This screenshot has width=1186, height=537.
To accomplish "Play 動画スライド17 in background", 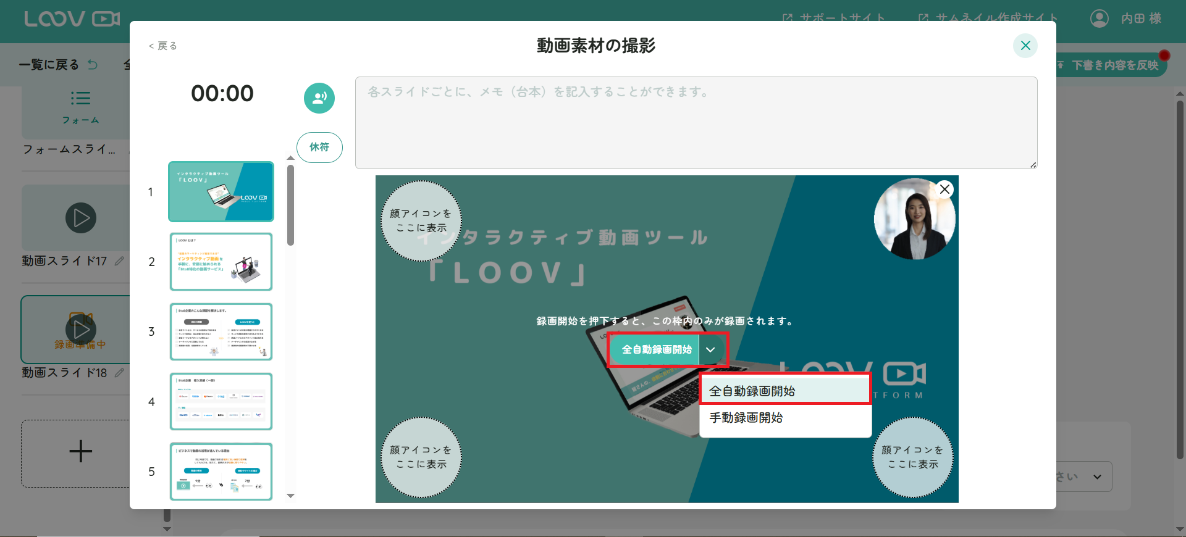I will point(81,218).
